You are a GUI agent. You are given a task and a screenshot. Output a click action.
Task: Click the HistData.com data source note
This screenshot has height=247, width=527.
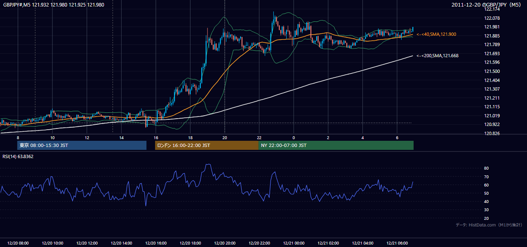pos(489,225)
